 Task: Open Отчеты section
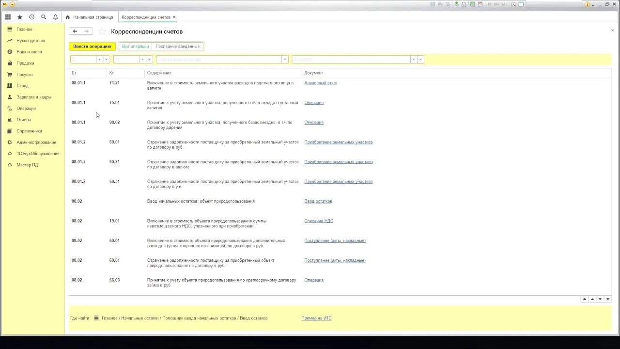pyautogui.click(x=24, y=120)
